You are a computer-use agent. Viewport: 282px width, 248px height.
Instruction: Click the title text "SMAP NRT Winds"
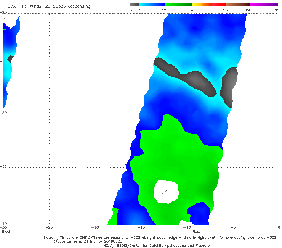coord(24,6)
